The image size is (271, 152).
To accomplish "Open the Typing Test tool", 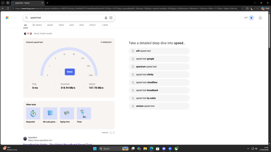I will coord(67,115).
